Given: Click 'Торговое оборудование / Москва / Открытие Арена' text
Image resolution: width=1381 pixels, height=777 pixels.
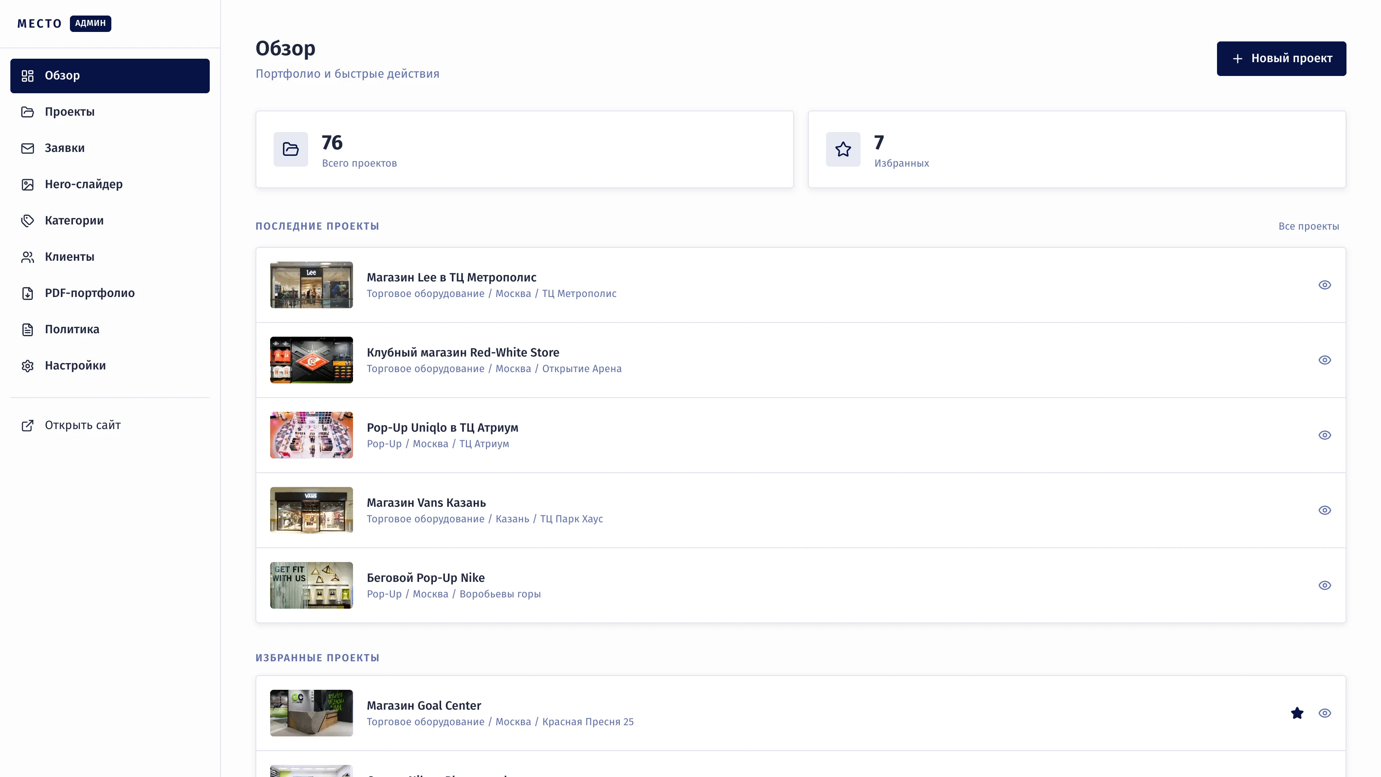Looking at the screenshot, I should [494, 369].
